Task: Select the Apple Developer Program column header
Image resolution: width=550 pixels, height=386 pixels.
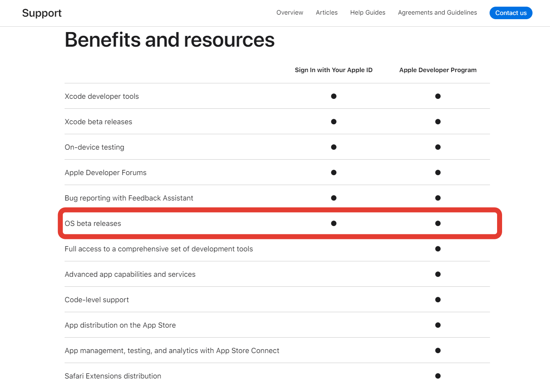Action: (x=437, y=70)
